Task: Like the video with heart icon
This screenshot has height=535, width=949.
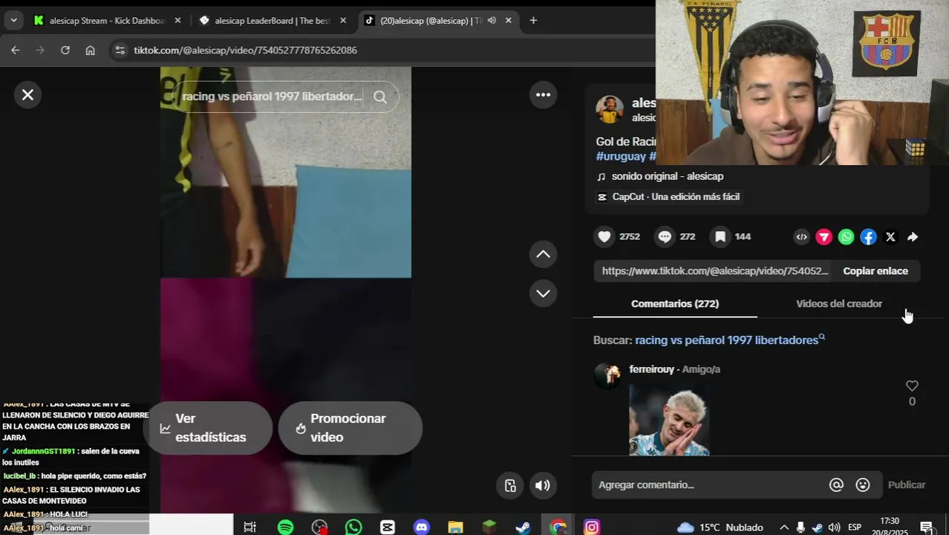Action: pos(604,237)
